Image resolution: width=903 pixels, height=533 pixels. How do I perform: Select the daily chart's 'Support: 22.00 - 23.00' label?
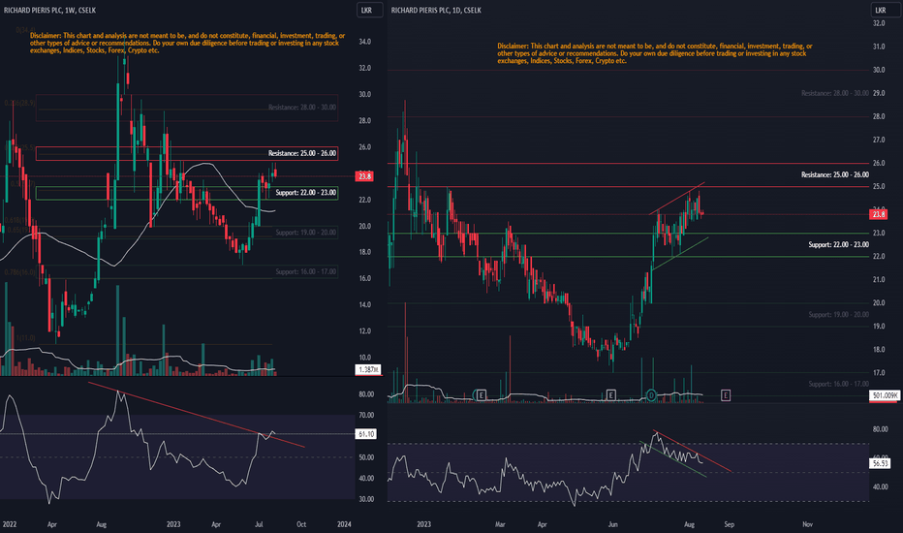(x=838, y=244)
